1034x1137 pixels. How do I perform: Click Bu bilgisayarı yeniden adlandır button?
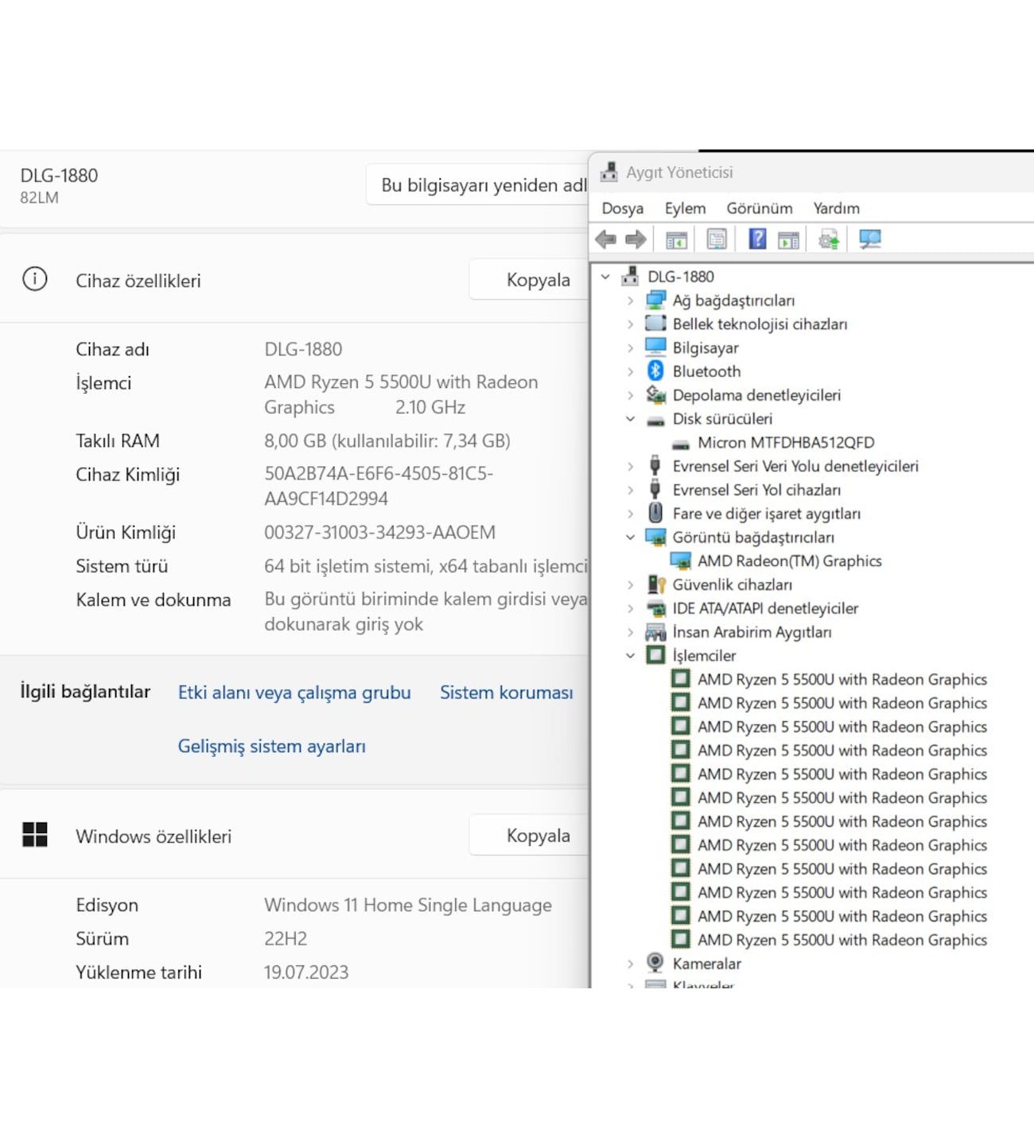[x=477, y=185]
